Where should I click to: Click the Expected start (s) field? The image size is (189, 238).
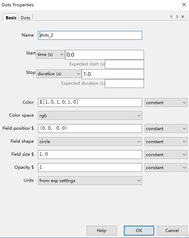(124, 64)
